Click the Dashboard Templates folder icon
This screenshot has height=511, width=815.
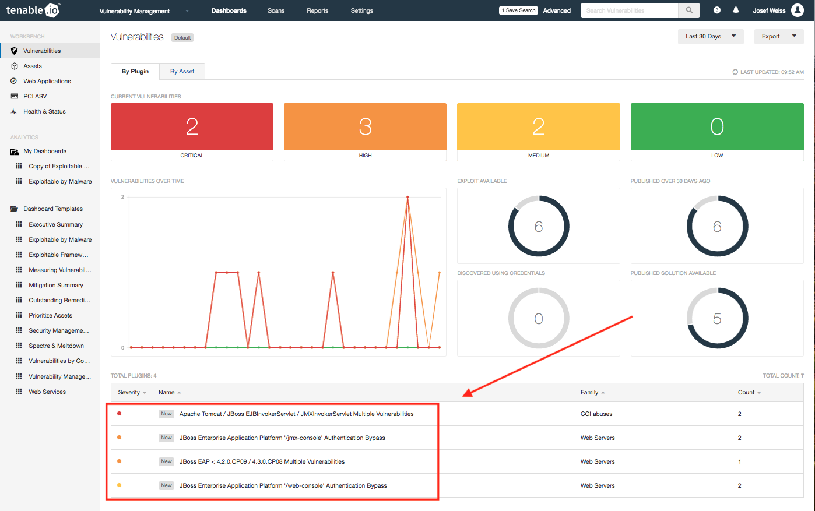click(x=15, y=209)
